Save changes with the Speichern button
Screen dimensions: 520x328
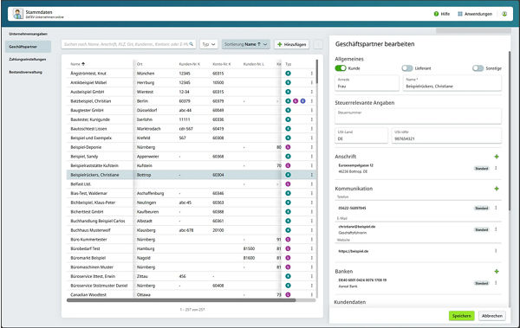point(462,316)
